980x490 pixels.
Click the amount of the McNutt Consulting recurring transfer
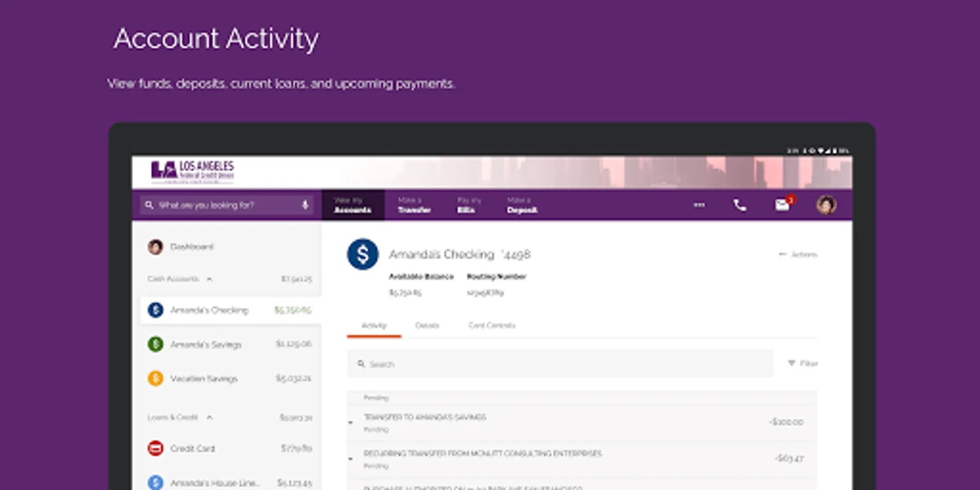tap(789, 458)
